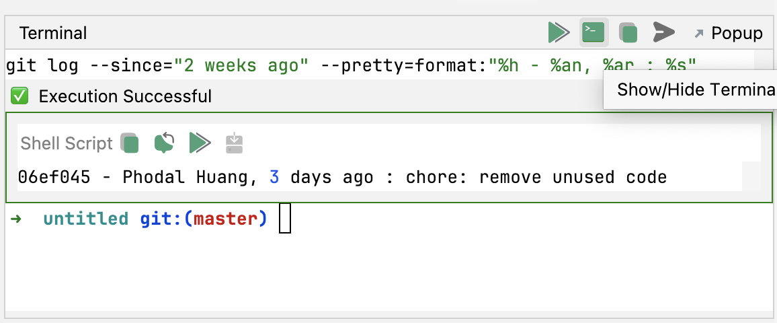Run the command with top green play icon

559,32
